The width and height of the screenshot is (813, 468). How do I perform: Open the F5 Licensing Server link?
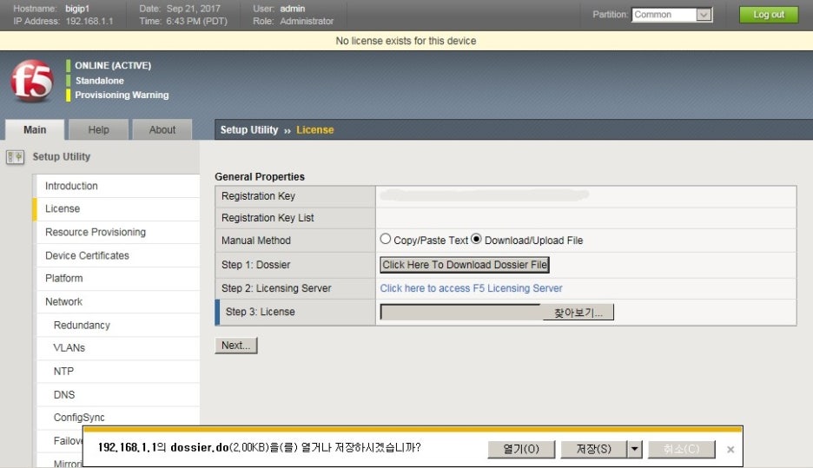coord(471,288)
